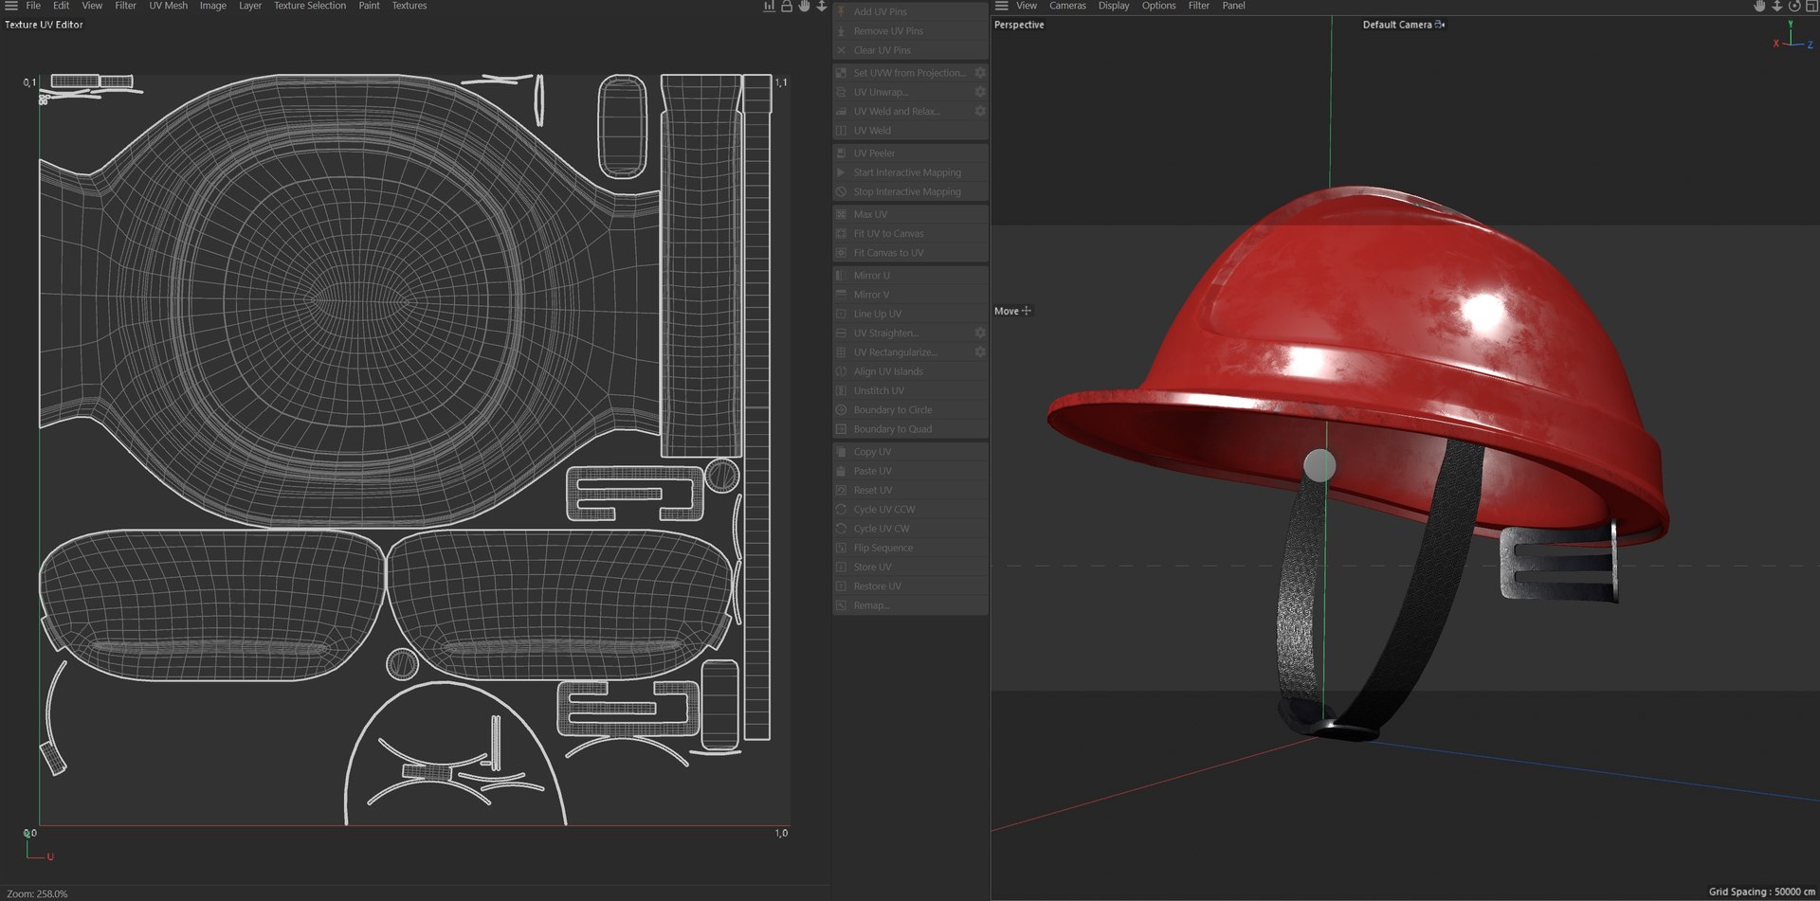Open UV Unwrap settings gear
The width and height of the screenshot is (1820, 901).
(980, 92)
